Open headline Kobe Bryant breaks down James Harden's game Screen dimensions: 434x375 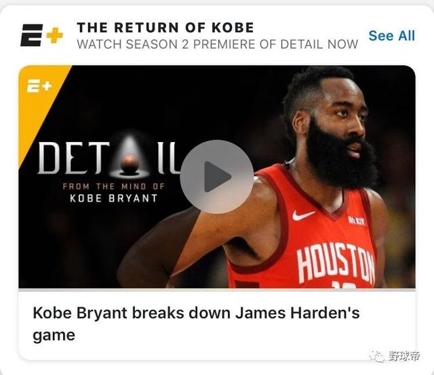click(x=196, y=324)
